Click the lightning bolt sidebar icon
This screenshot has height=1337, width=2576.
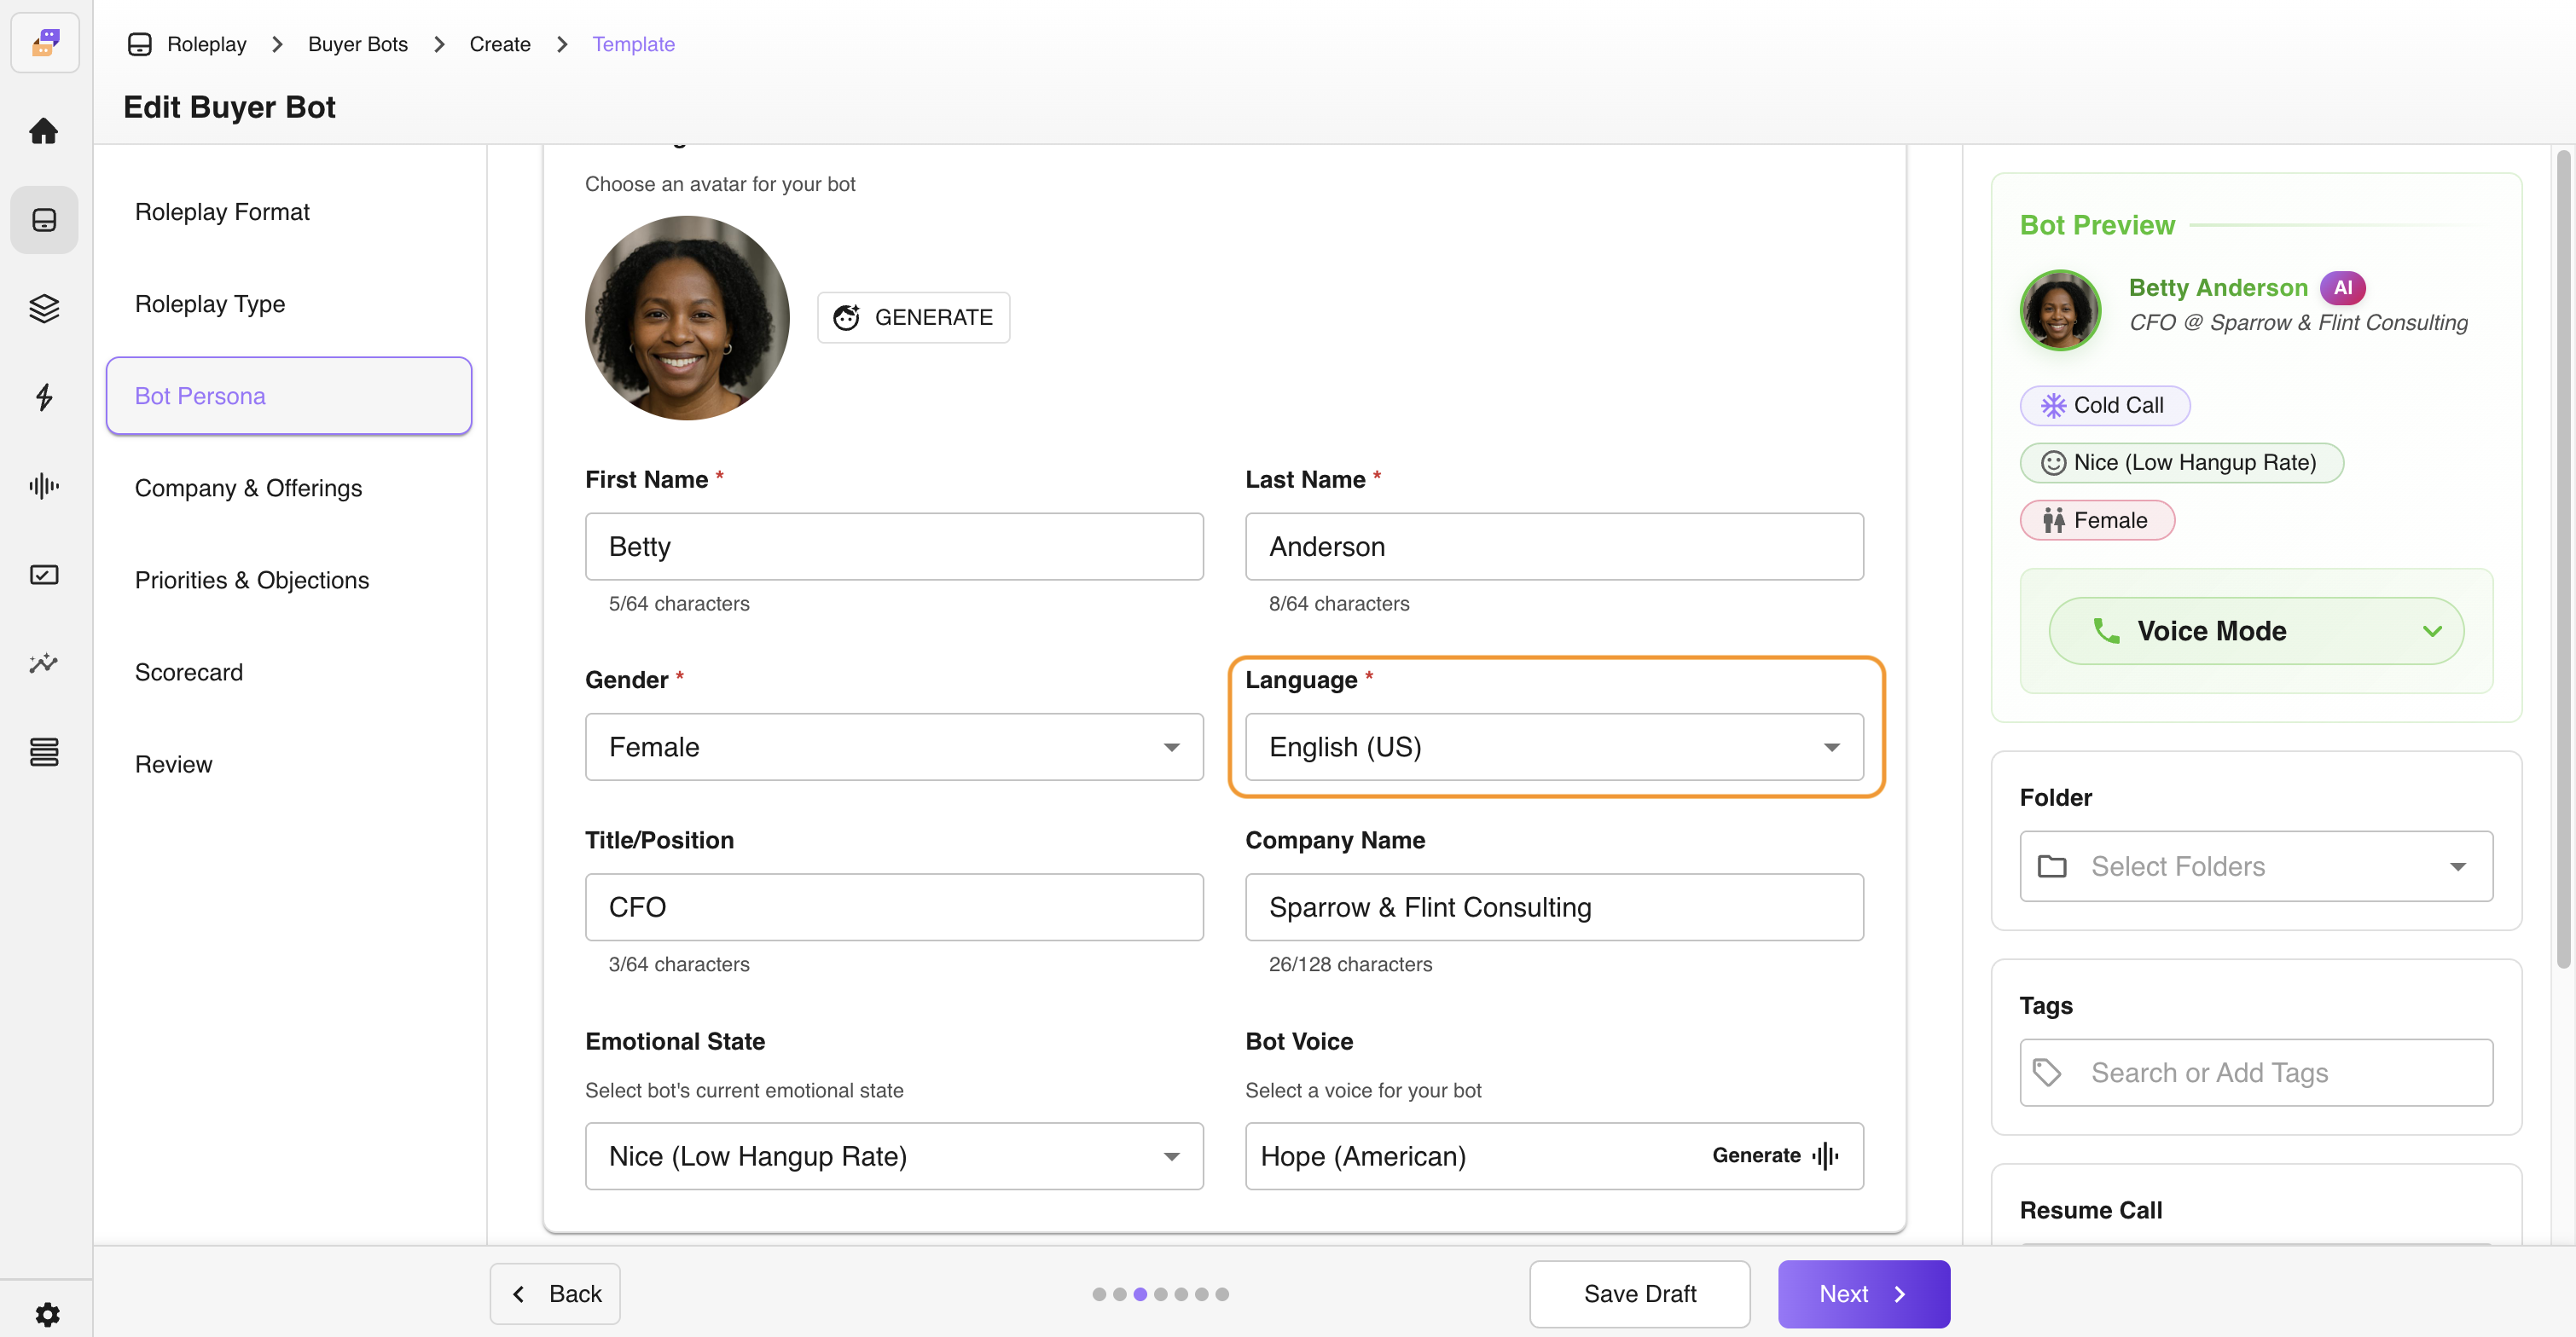click(44, 397)
